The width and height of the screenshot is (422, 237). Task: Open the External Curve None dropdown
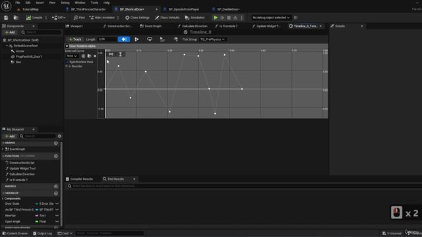coord(72,56)
